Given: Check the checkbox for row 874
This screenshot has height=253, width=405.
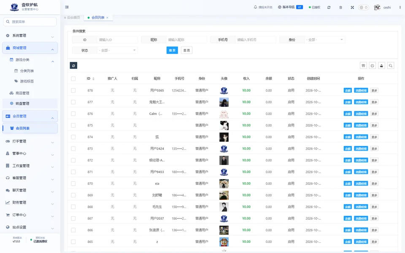Looking at the screenshot, I should coord(73,137).
